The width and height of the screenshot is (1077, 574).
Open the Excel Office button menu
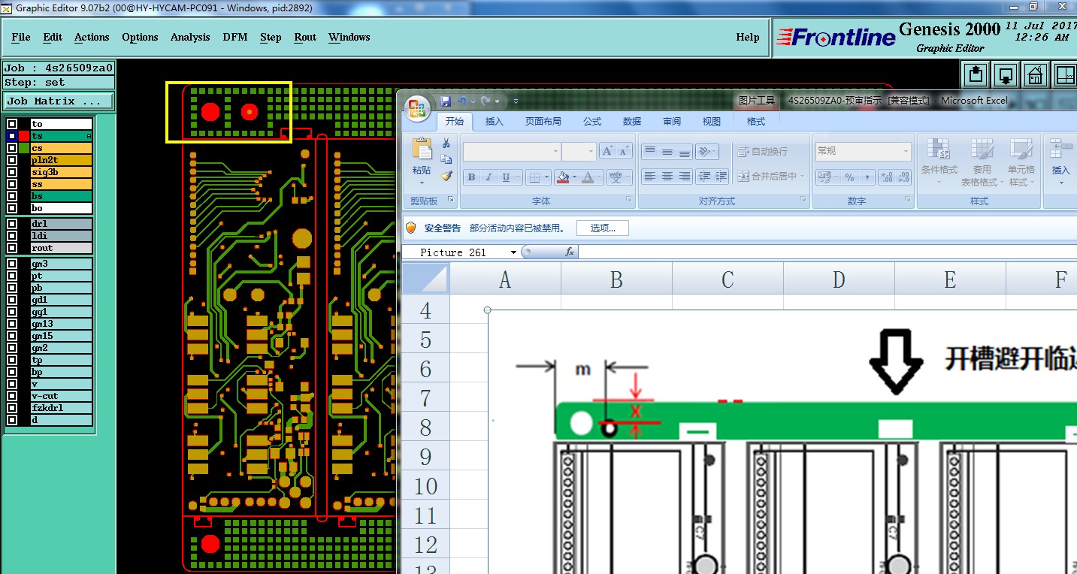[418, 107]
